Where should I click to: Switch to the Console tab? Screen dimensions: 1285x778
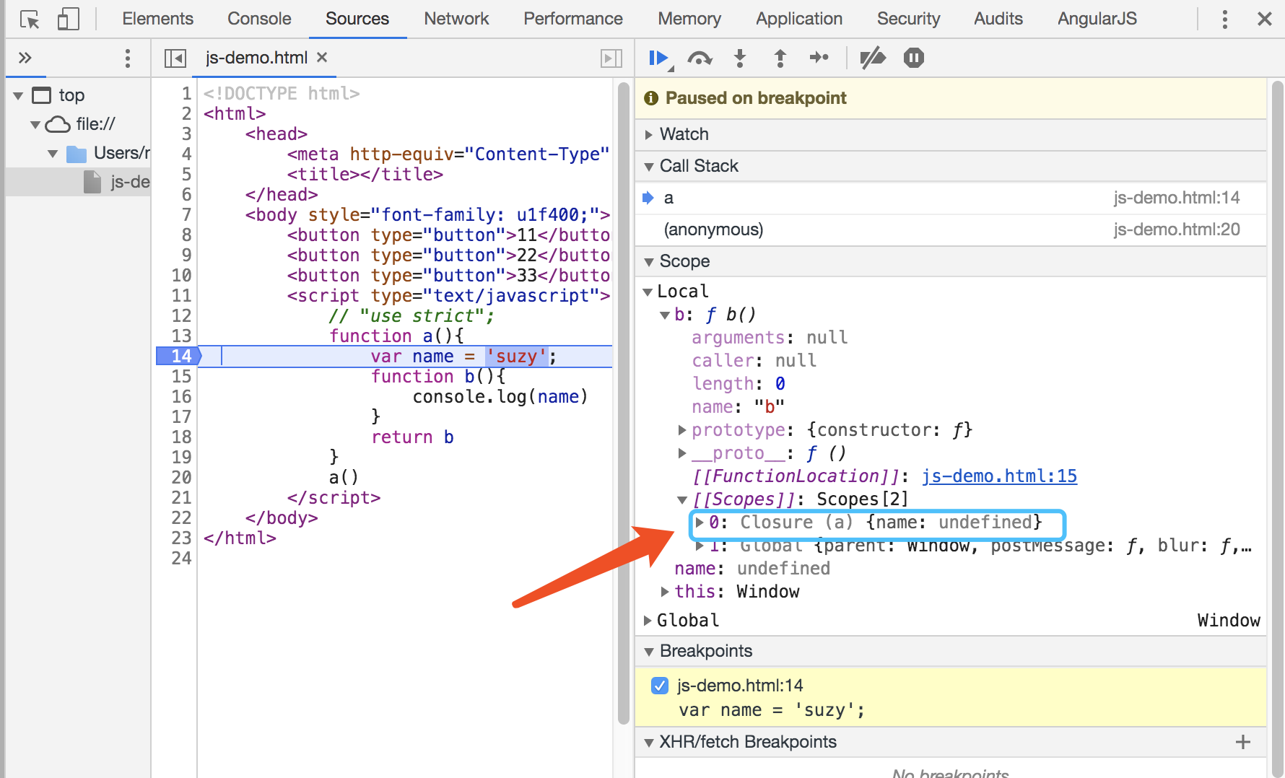pyautogui.click(x=259, y=19)
